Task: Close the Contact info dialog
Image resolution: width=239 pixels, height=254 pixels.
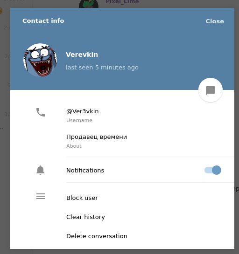Action: tap(215, 21)
